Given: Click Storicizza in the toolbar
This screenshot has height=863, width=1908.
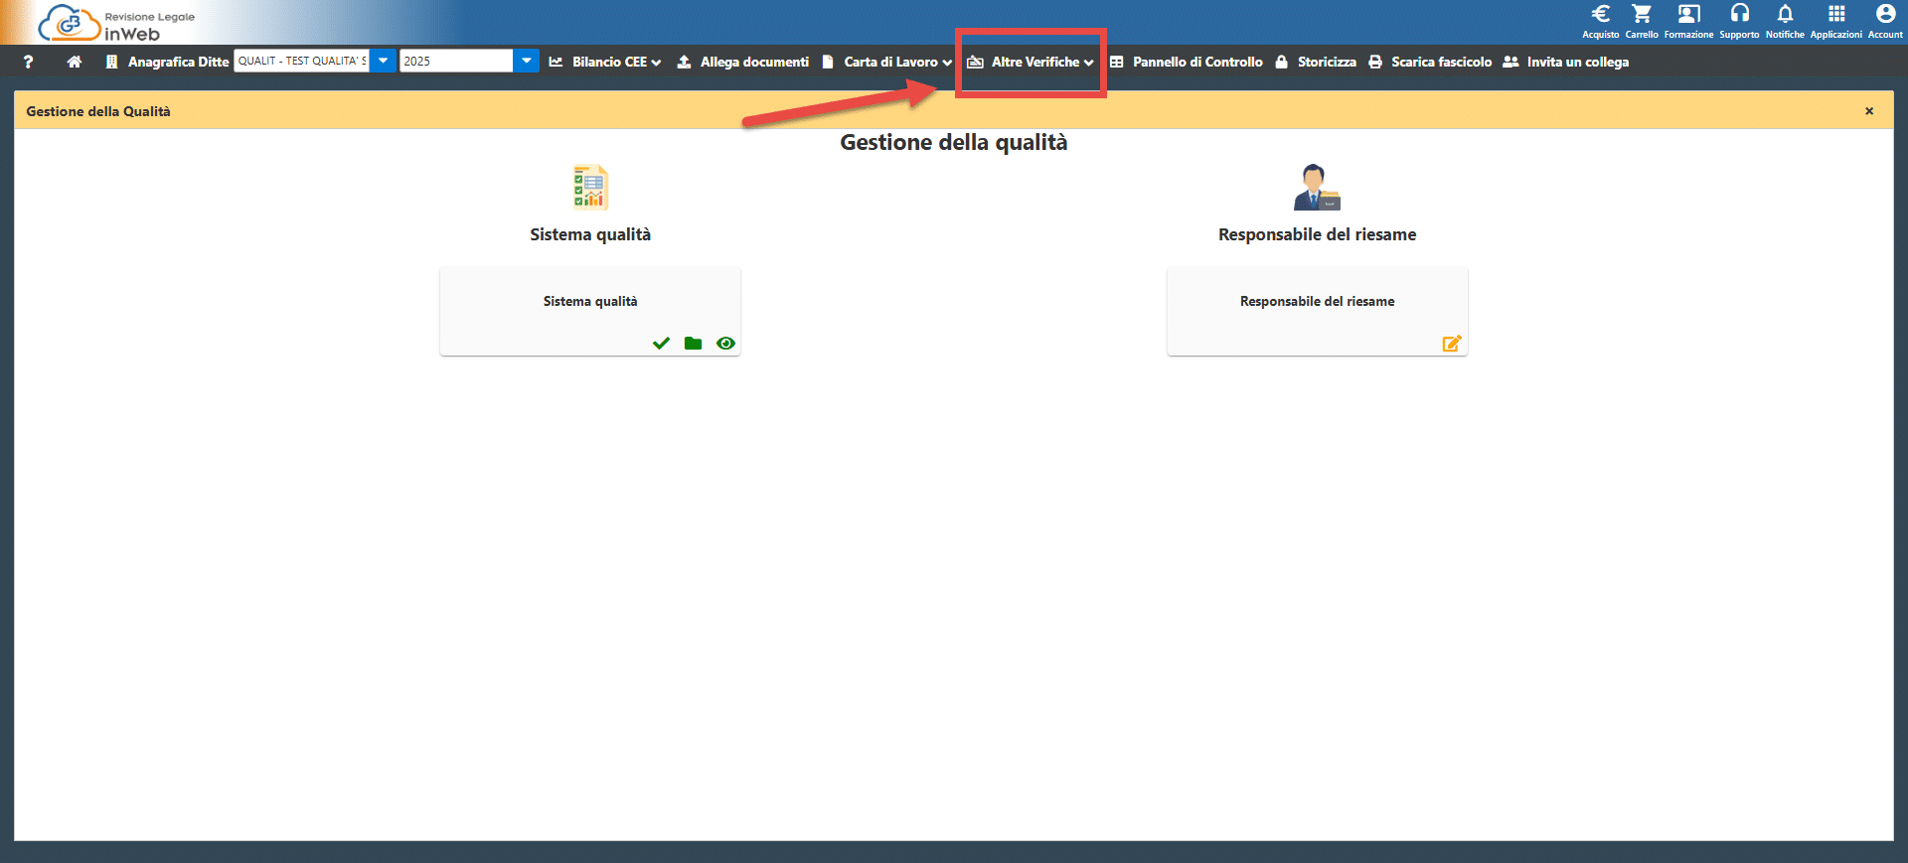Looking at the screenshot, I should coord(1316,62).
